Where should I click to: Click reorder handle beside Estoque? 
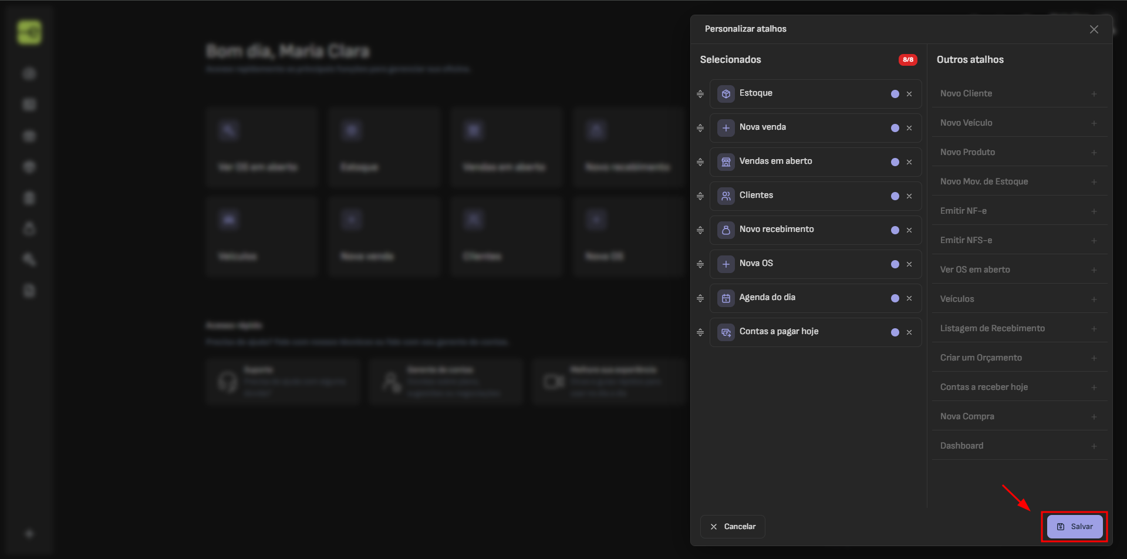(700, 94)
